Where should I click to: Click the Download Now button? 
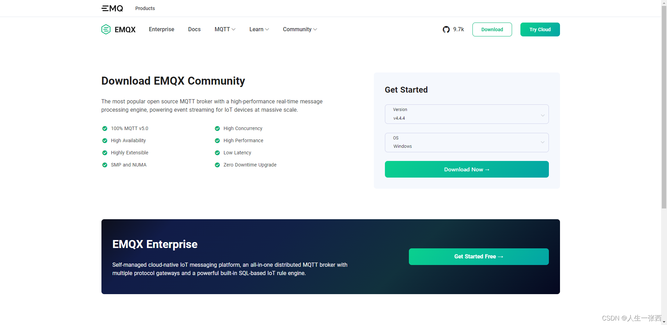pyautogui.click(x=467, y=169)
